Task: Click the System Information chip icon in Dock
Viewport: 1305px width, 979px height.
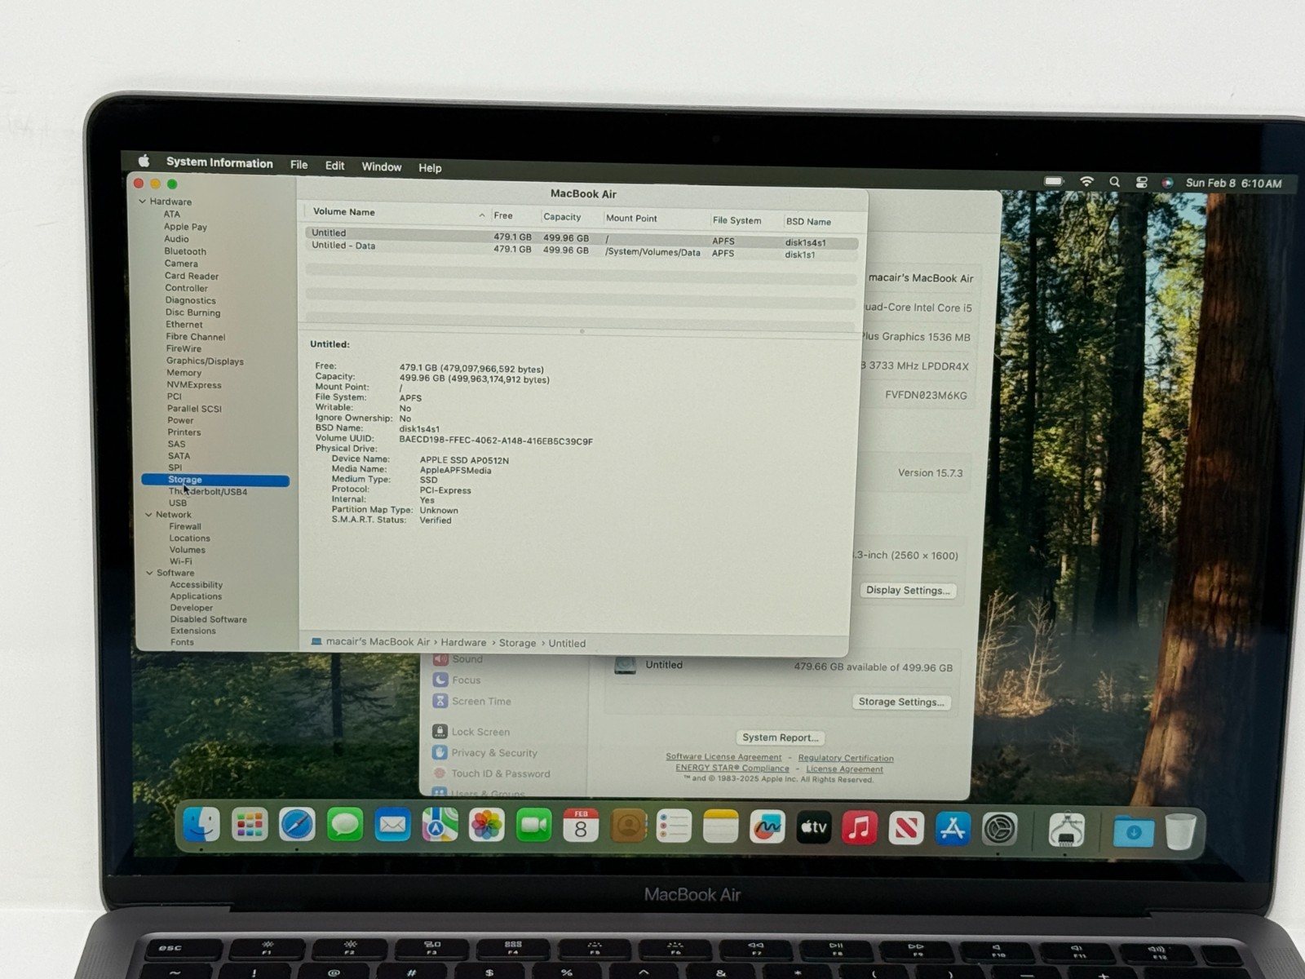Action: [1066, 831]
